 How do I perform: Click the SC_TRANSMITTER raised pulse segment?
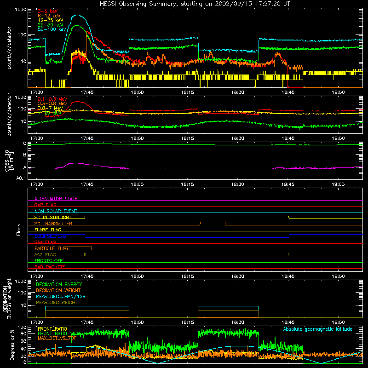[x=213, y=222]
